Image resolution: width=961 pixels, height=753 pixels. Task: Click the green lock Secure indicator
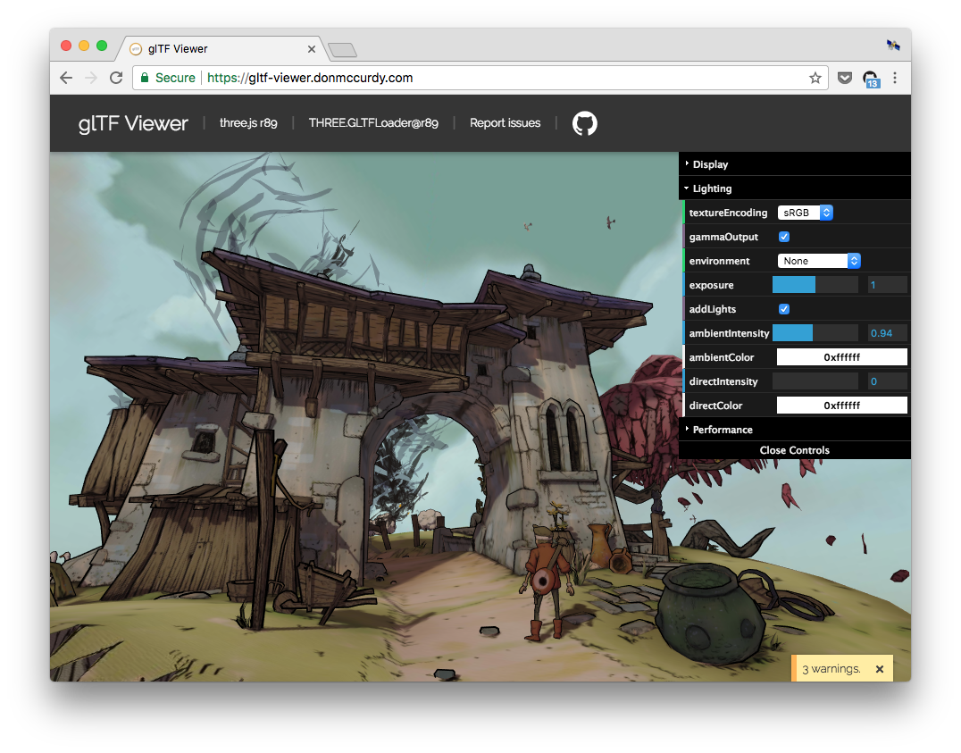167,78
